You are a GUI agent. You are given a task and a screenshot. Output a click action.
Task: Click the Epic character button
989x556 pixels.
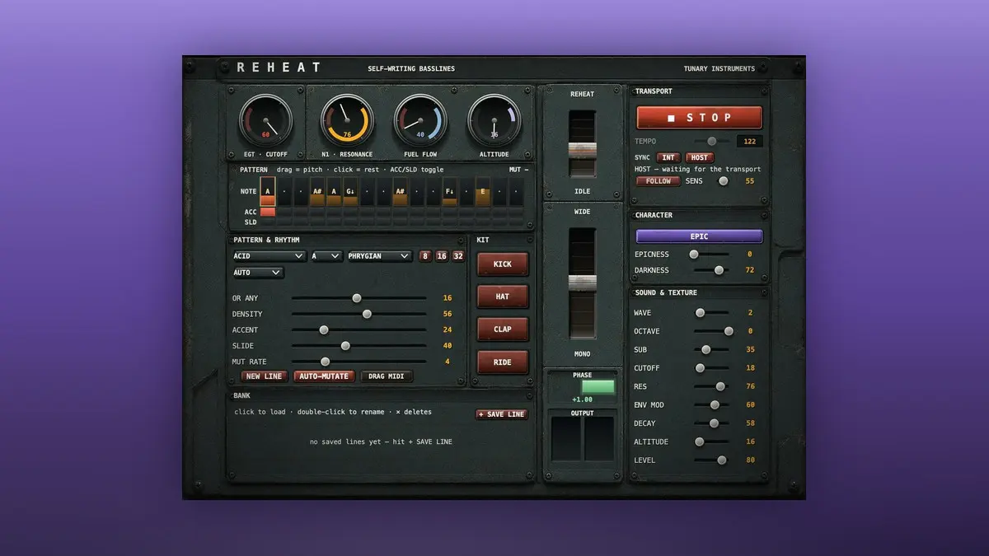click(699, 236)
